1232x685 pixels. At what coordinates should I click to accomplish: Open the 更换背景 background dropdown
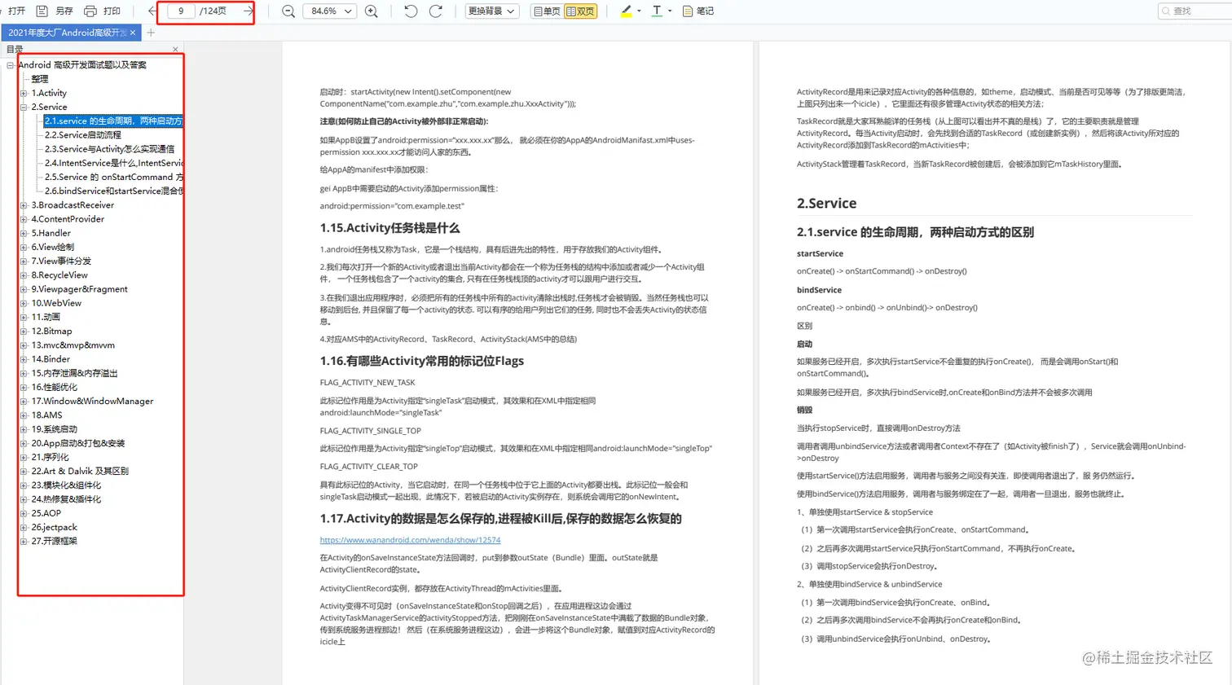[493, 11]
